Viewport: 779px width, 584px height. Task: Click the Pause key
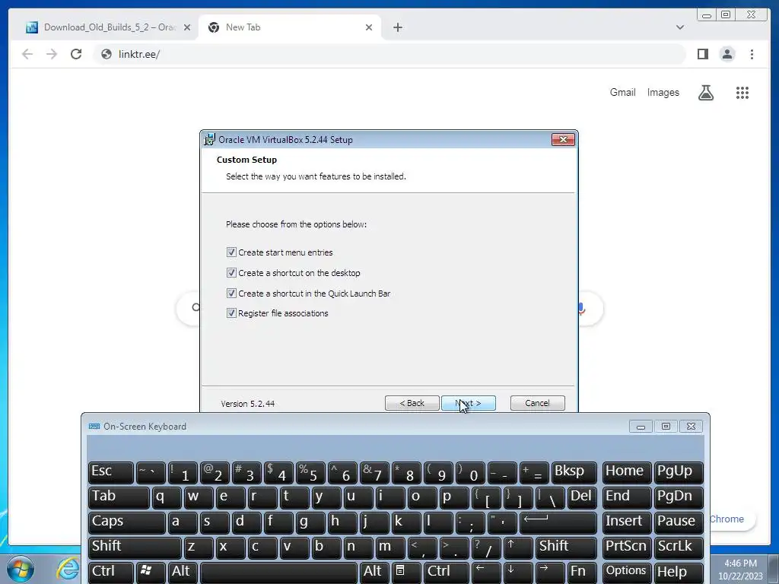point(678,522)
